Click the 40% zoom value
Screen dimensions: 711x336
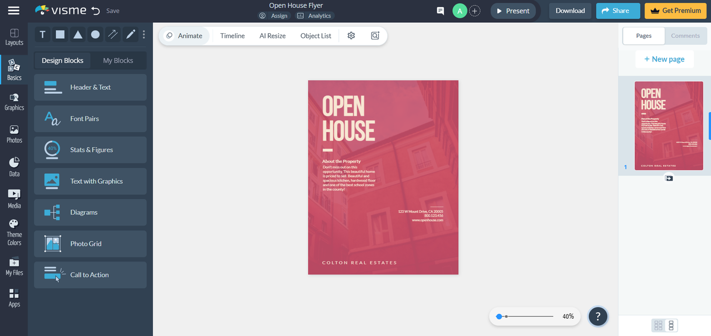click(x=568, y=317)
